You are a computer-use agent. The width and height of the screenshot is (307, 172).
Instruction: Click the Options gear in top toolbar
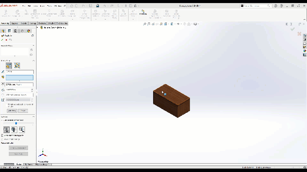pos(135,6)
